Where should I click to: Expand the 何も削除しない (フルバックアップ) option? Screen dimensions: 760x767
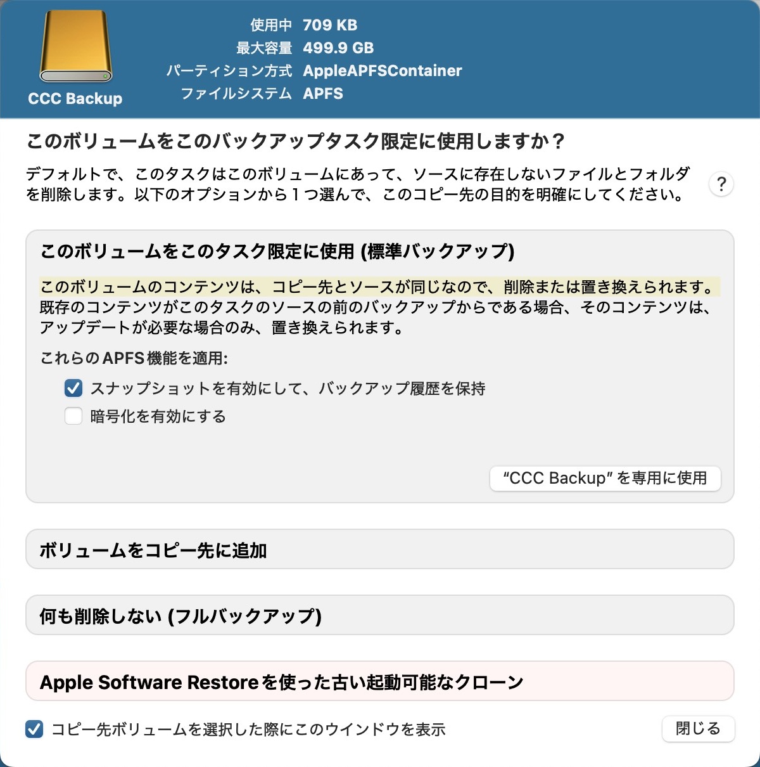pos(380,616)
